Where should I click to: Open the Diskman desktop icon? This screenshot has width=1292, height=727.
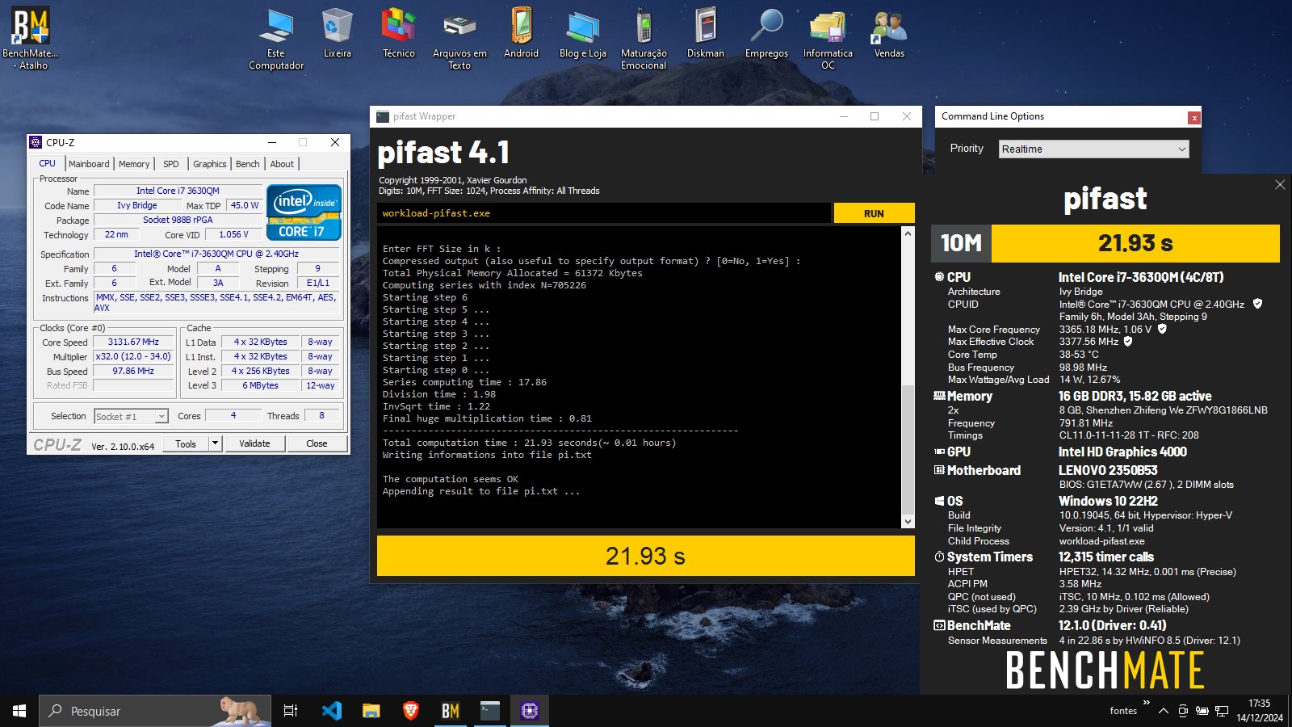coord(705,32)
